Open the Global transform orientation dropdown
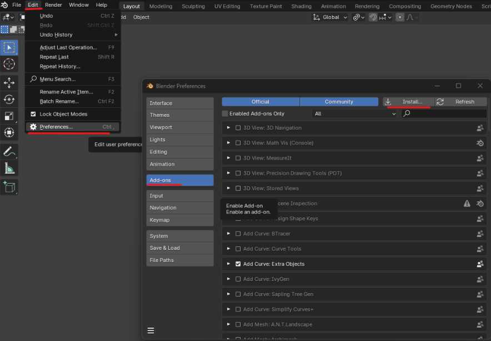 330,17
